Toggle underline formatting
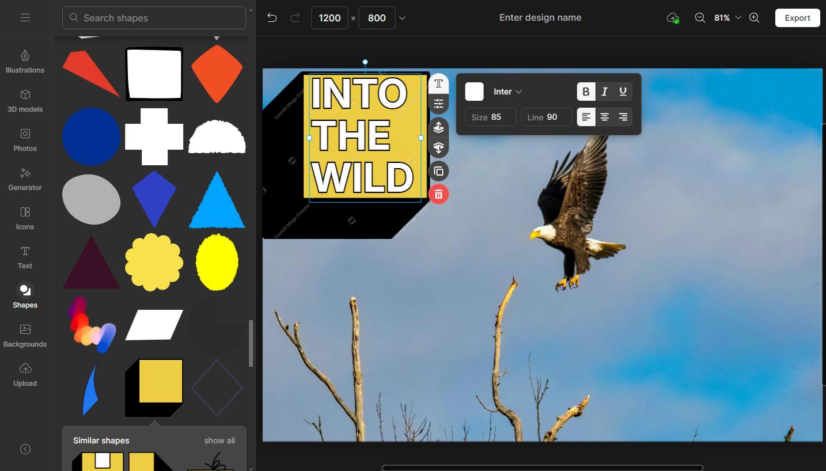This screenshot has width=826, height=471. (623, 92)
